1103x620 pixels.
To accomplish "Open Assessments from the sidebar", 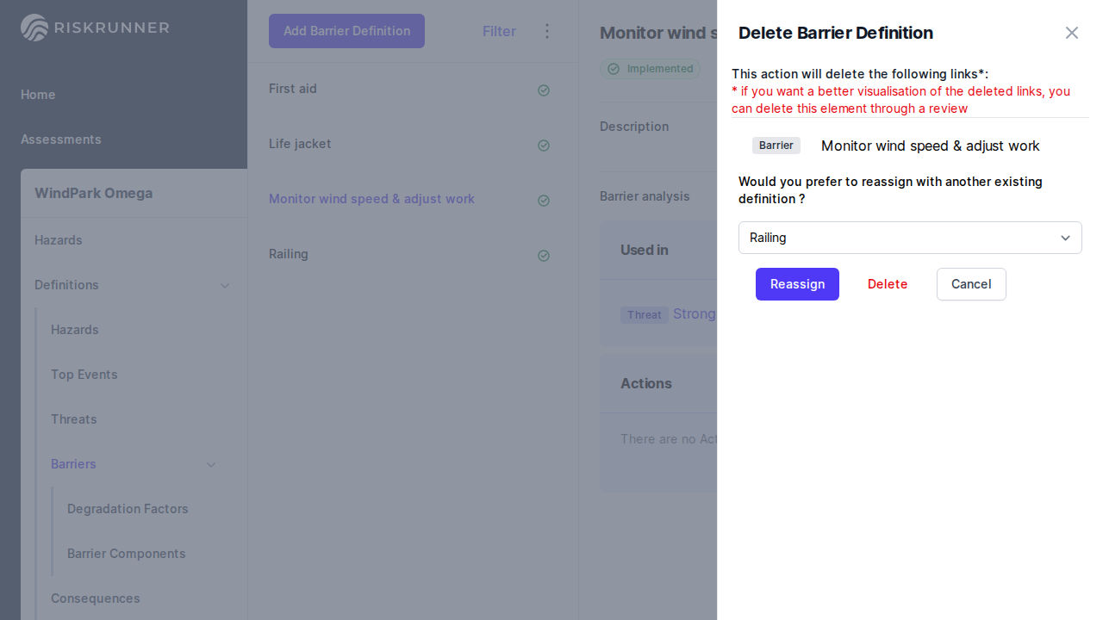I will pyautogui.click(x=61, y=139).
